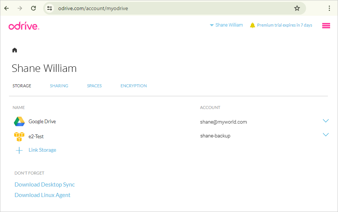The image size is (338, 212).
Task: Expand the Google Drive row chevron
Action: [326, 121]
